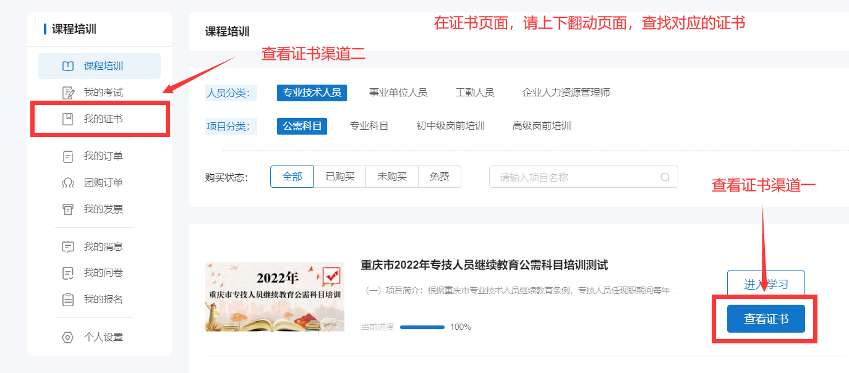Click the search magnifier icon

[665, 177]
